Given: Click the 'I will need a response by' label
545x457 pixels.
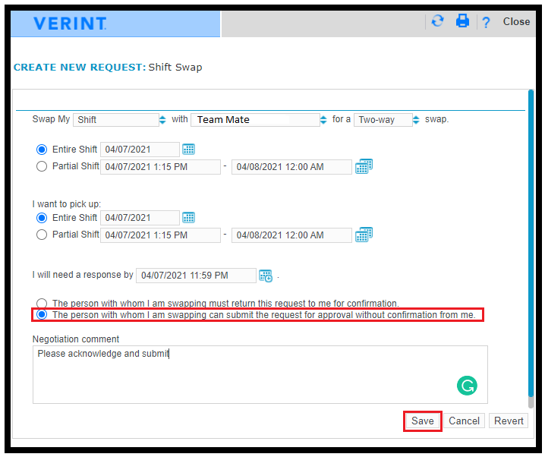Looking at the screenshot, I should pos(83,275).
